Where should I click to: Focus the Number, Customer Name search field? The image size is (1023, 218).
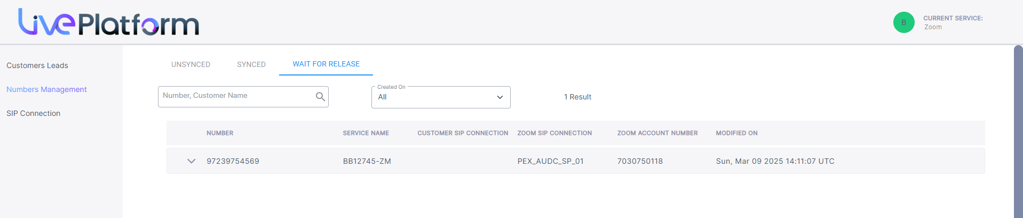[x=237, y=97]
